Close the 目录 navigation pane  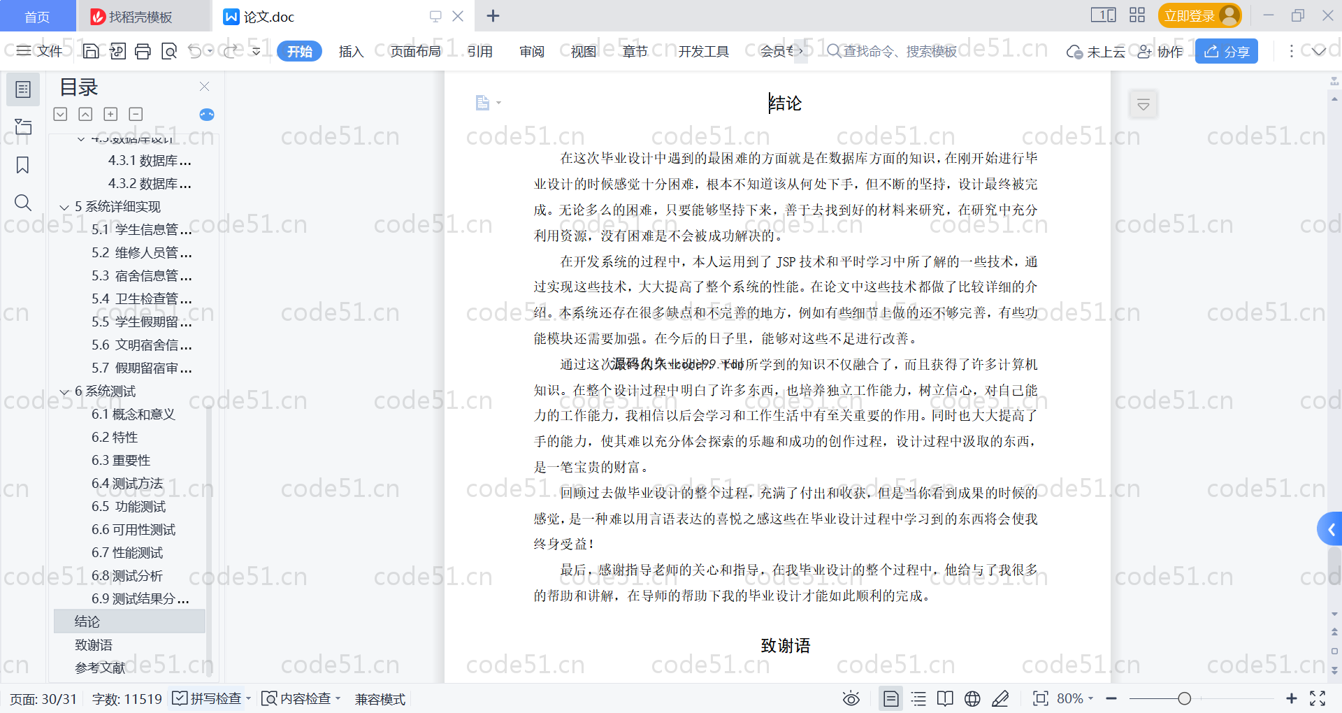click(204, 86)
